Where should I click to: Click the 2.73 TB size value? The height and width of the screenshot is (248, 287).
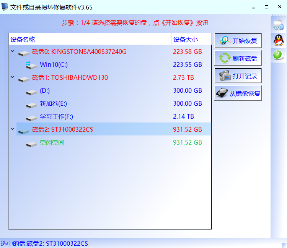click(x=183, y=77)
